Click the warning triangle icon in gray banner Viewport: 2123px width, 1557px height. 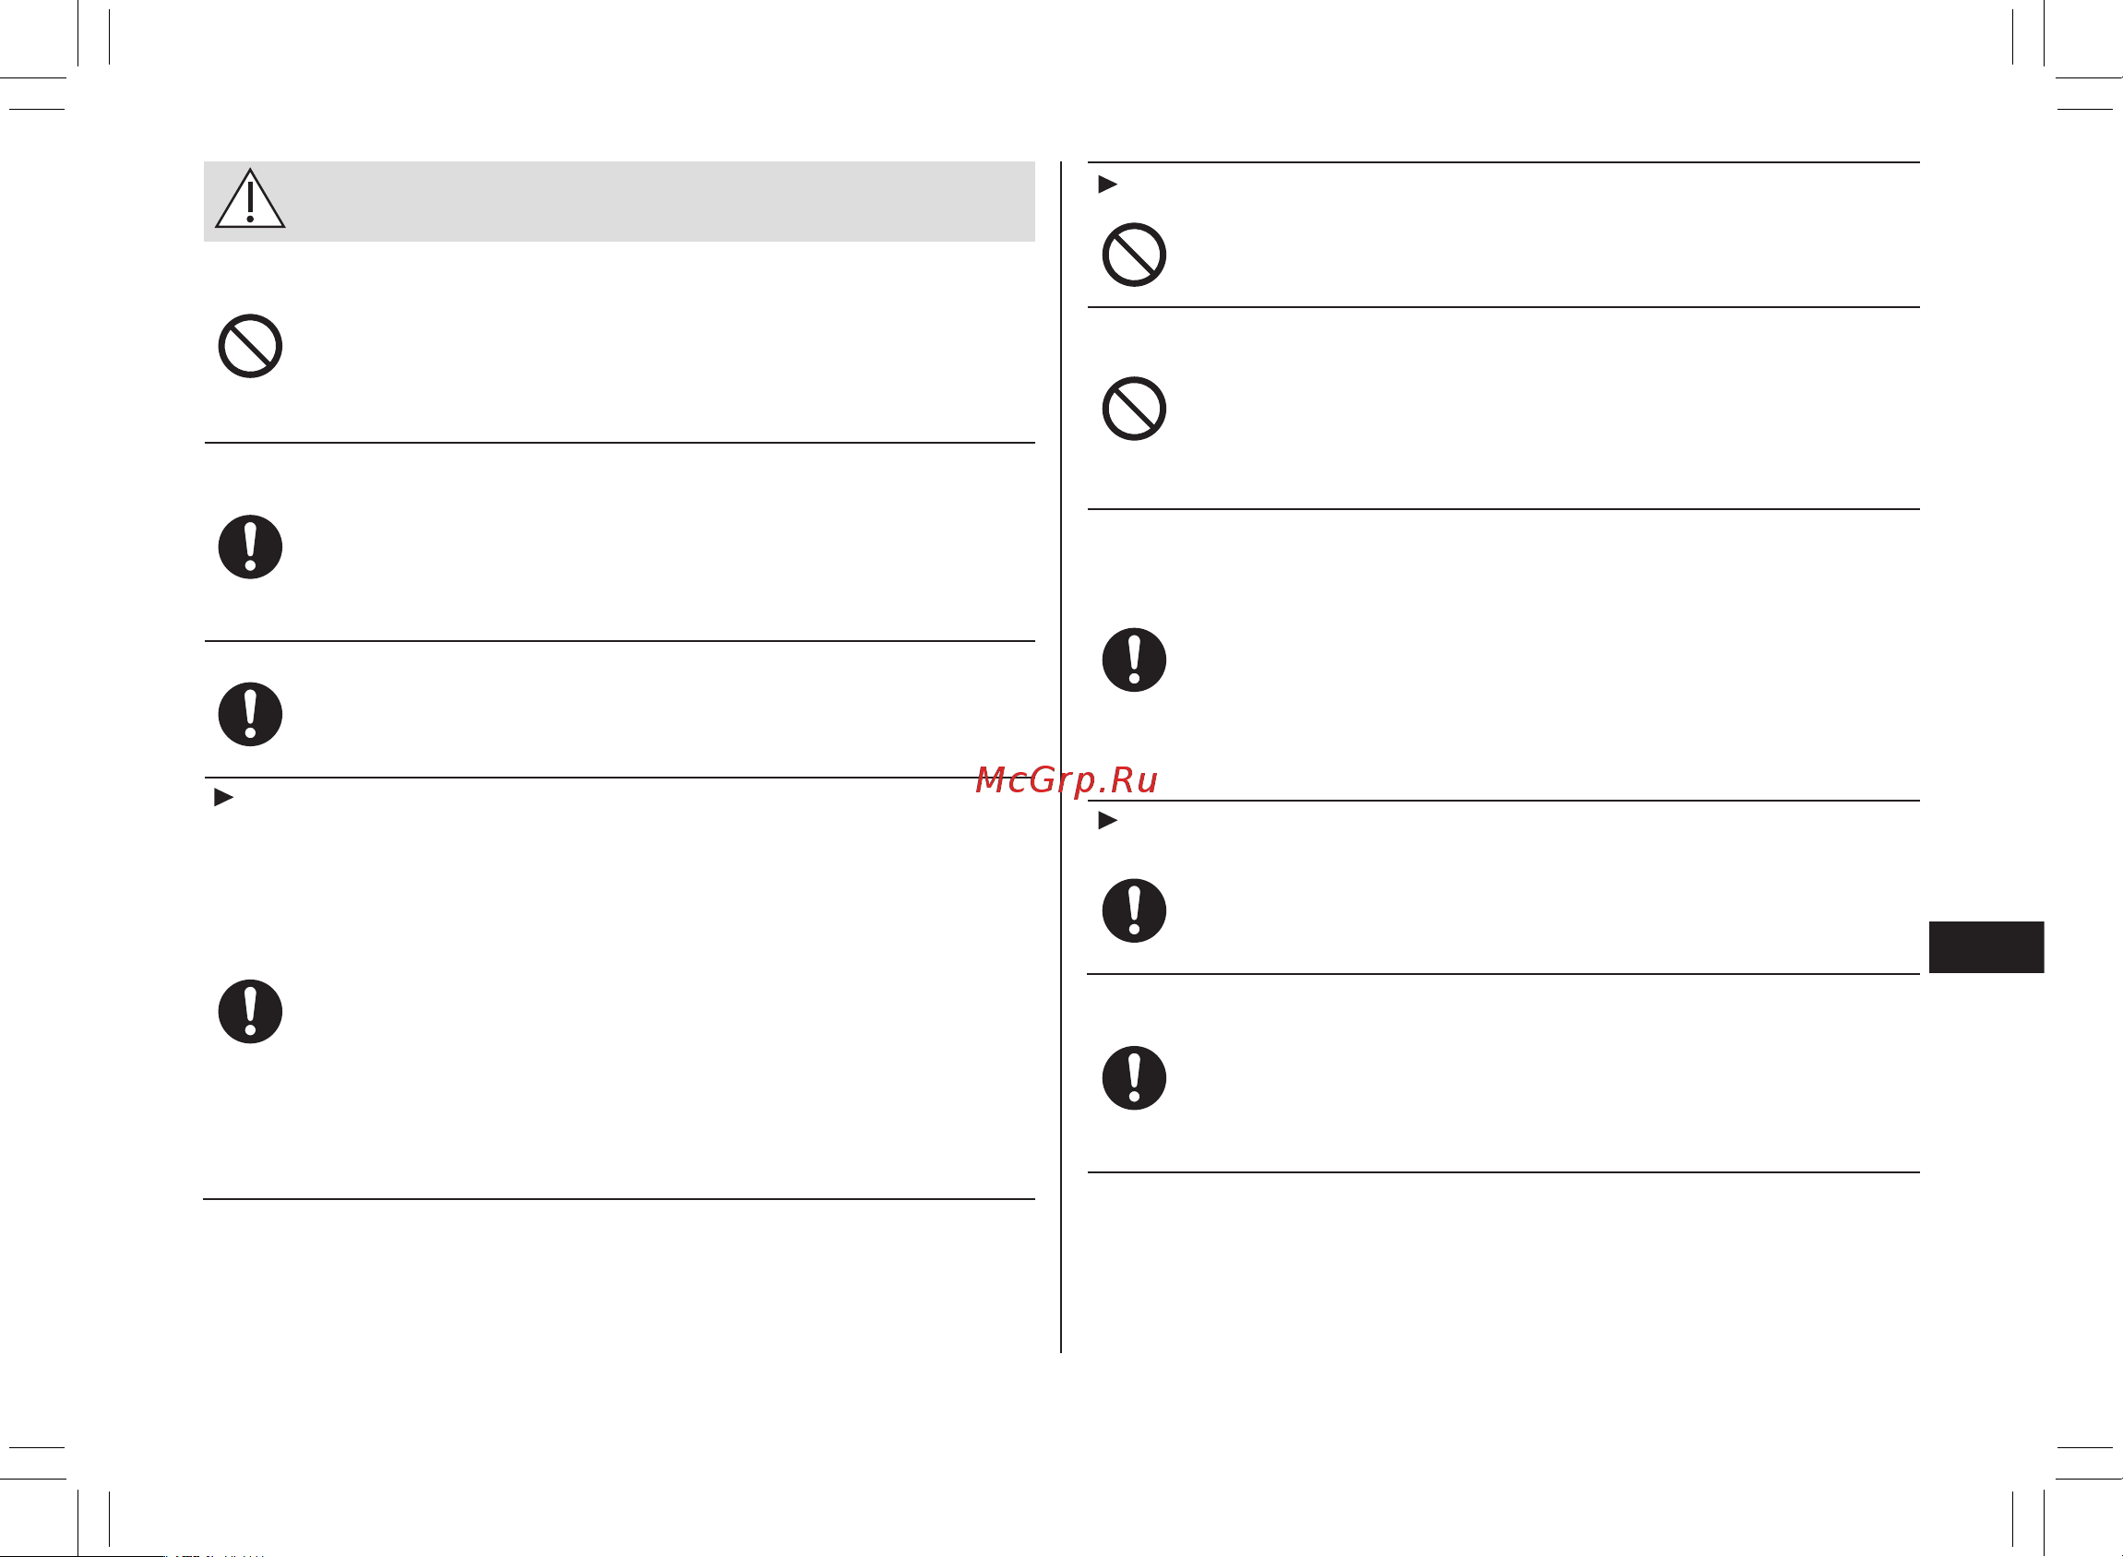tap(250, 199)
